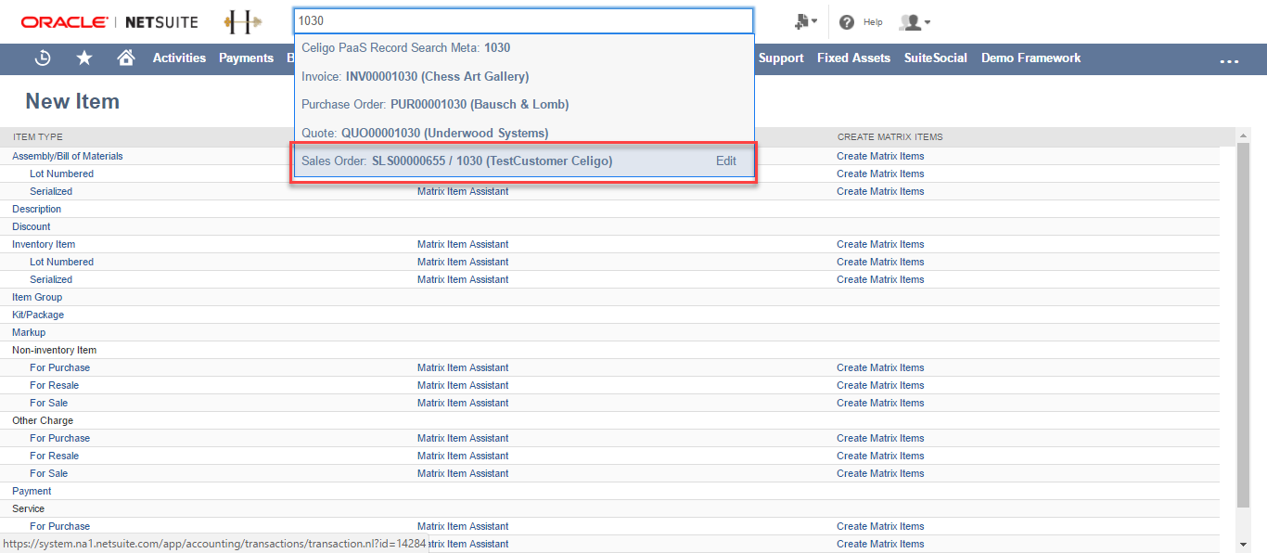Create Matrix Items for Other Charge For Resale

(x=880, y=456)
